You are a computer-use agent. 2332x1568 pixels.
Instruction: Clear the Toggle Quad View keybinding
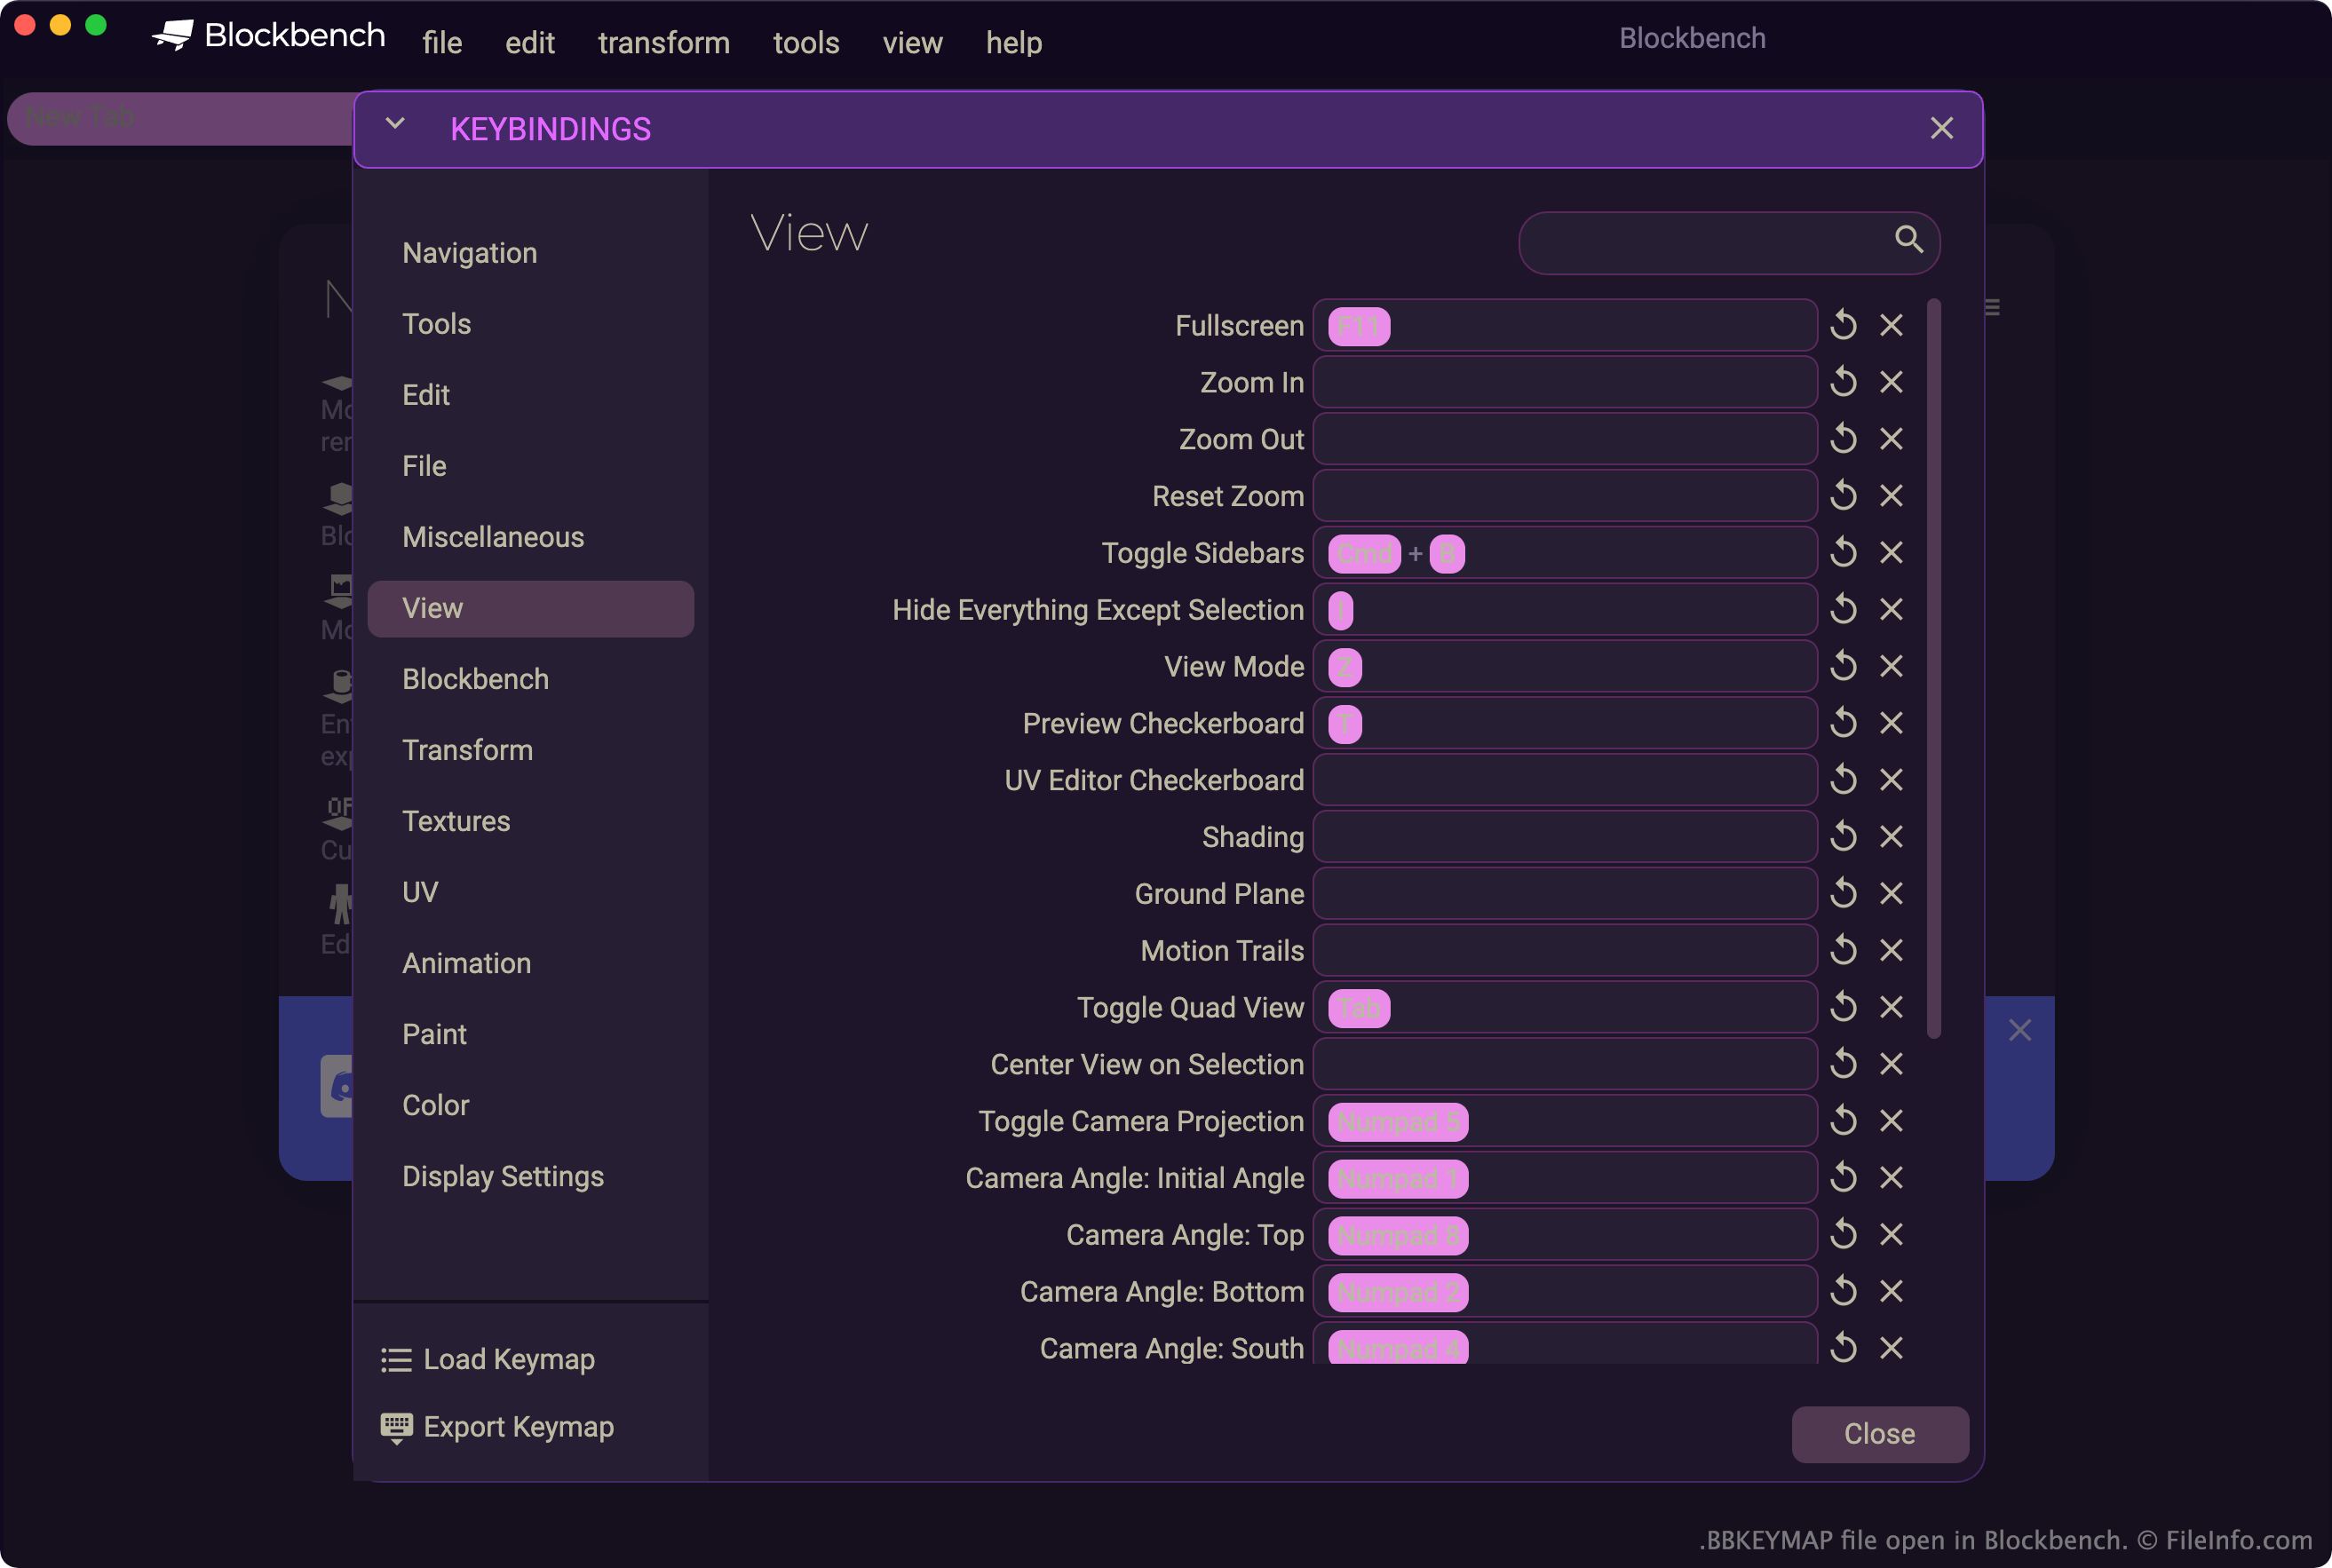click(x=1891, y=1007)
